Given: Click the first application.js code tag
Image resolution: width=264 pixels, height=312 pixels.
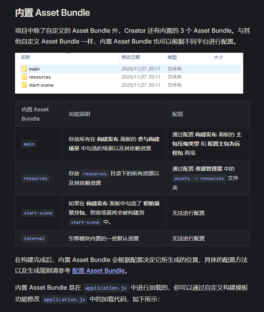Looking at the screenshot, I should (106, 288).
